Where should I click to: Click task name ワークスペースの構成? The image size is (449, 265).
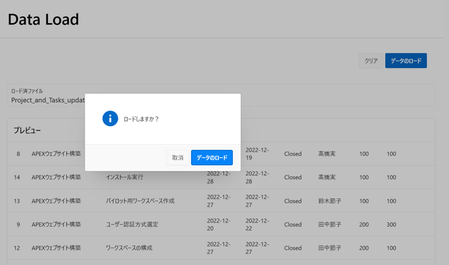click(x=129, y=248)
